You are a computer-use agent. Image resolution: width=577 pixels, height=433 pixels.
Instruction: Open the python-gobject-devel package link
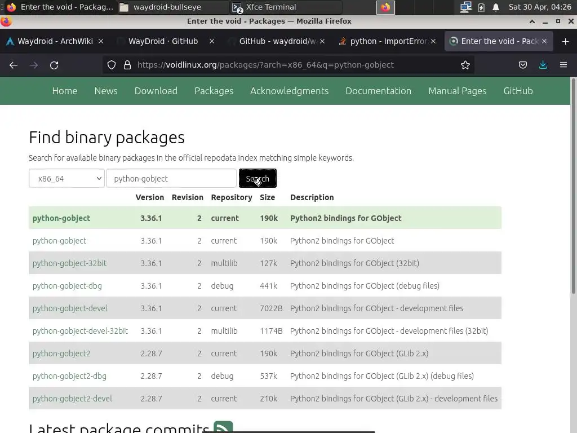tap(70, 308)
